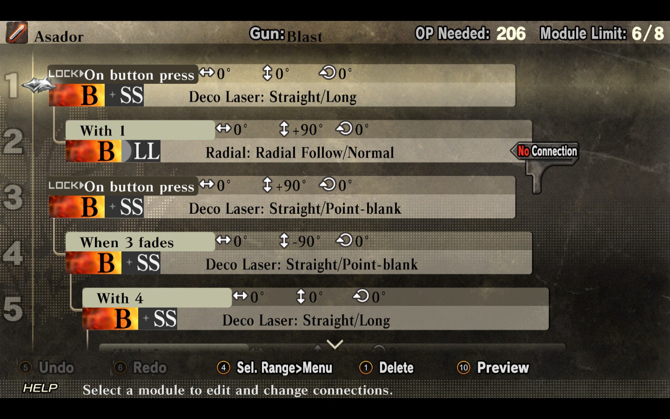Click Sel. Range>Menu option
Screen dimensions: 670x419
[275, 368]
